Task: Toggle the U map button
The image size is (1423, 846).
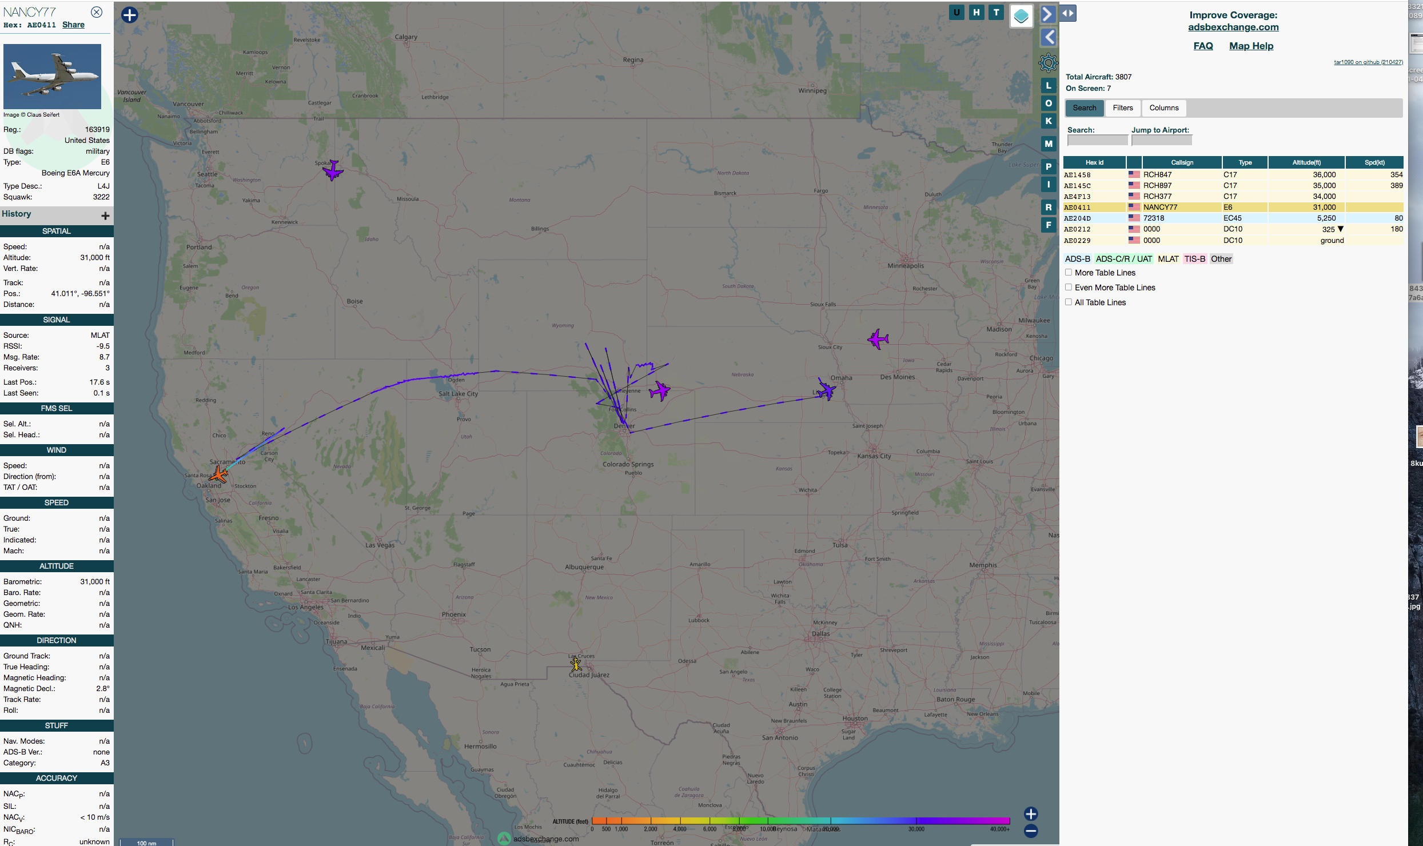Action: (956, 13)
